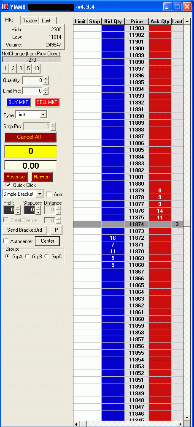Enable the Auto checkbox beside Simple Bracket

[49, 194]
